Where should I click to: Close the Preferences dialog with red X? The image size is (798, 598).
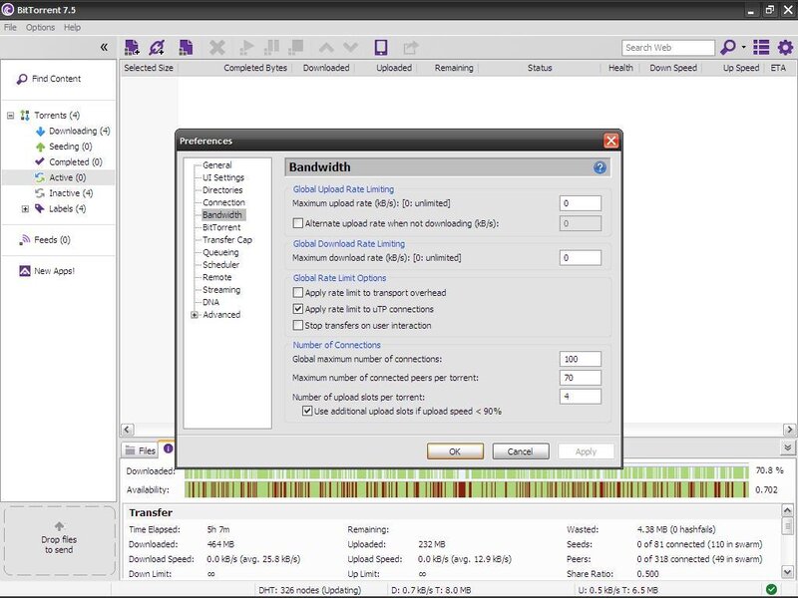point(610,141)
